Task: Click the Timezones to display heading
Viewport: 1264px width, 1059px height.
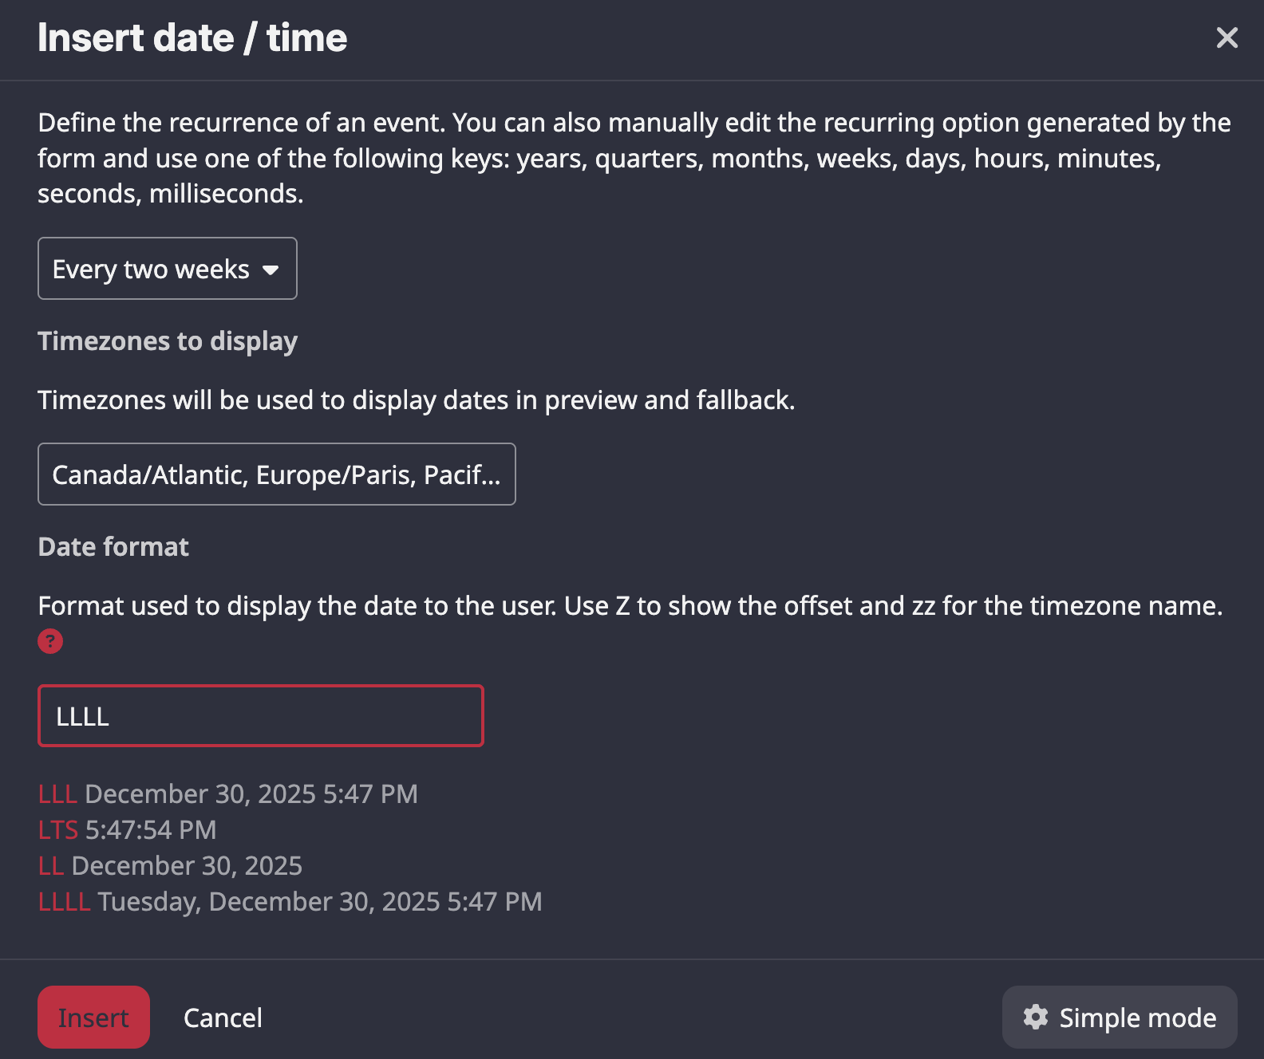Action: (x=168, y=341)
